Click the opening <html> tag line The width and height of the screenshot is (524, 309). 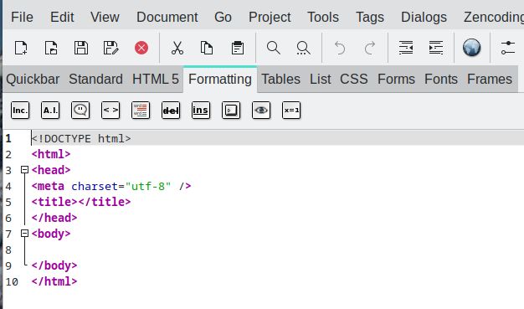point(51,154)
